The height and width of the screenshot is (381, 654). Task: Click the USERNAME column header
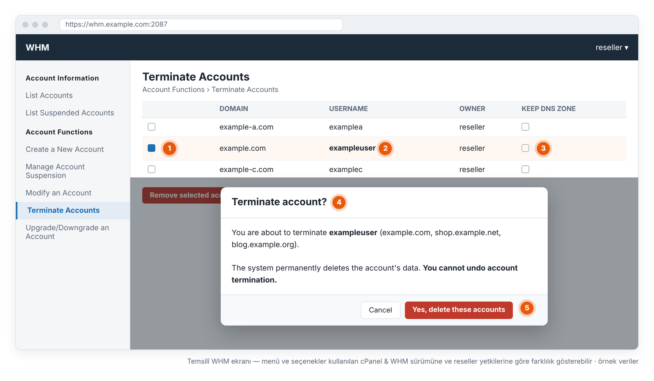pyautogui.click(x=348, y=109)
